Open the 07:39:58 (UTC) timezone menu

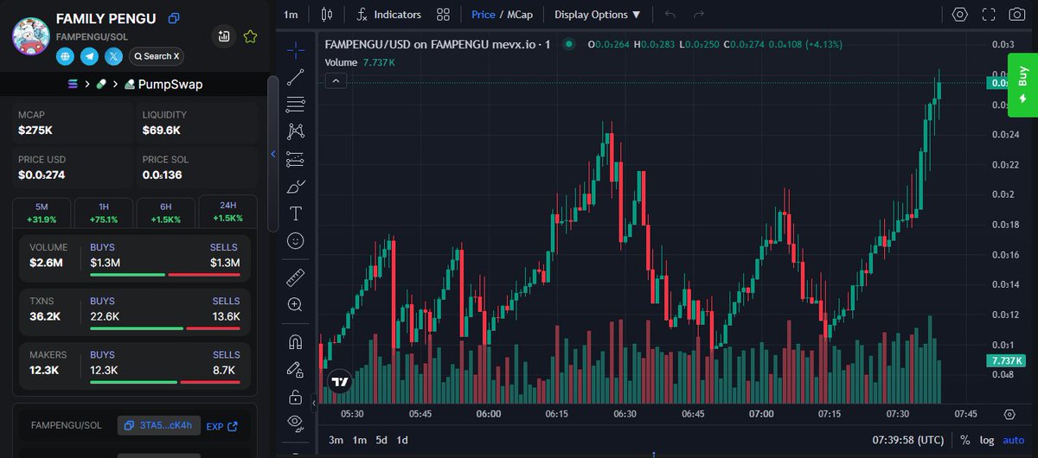pos(907,440)
